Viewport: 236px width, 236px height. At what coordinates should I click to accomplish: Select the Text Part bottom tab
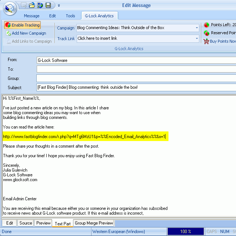coord(63,223)
